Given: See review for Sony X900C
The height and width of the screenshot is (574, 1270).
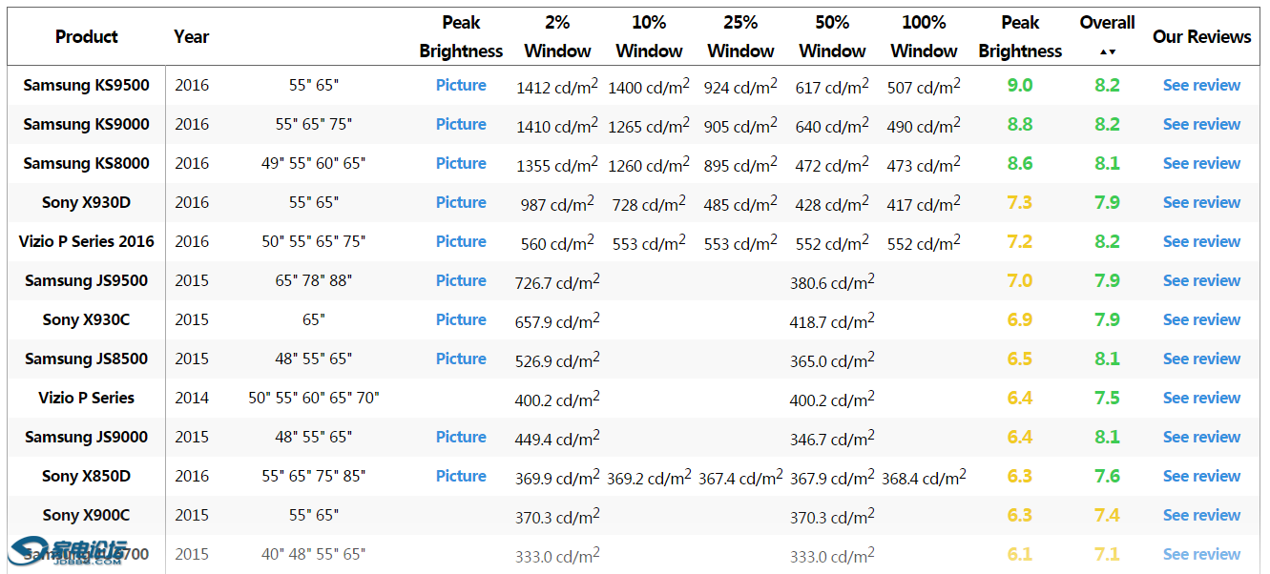Looking at the screenshot, I should click(1201, 515).
